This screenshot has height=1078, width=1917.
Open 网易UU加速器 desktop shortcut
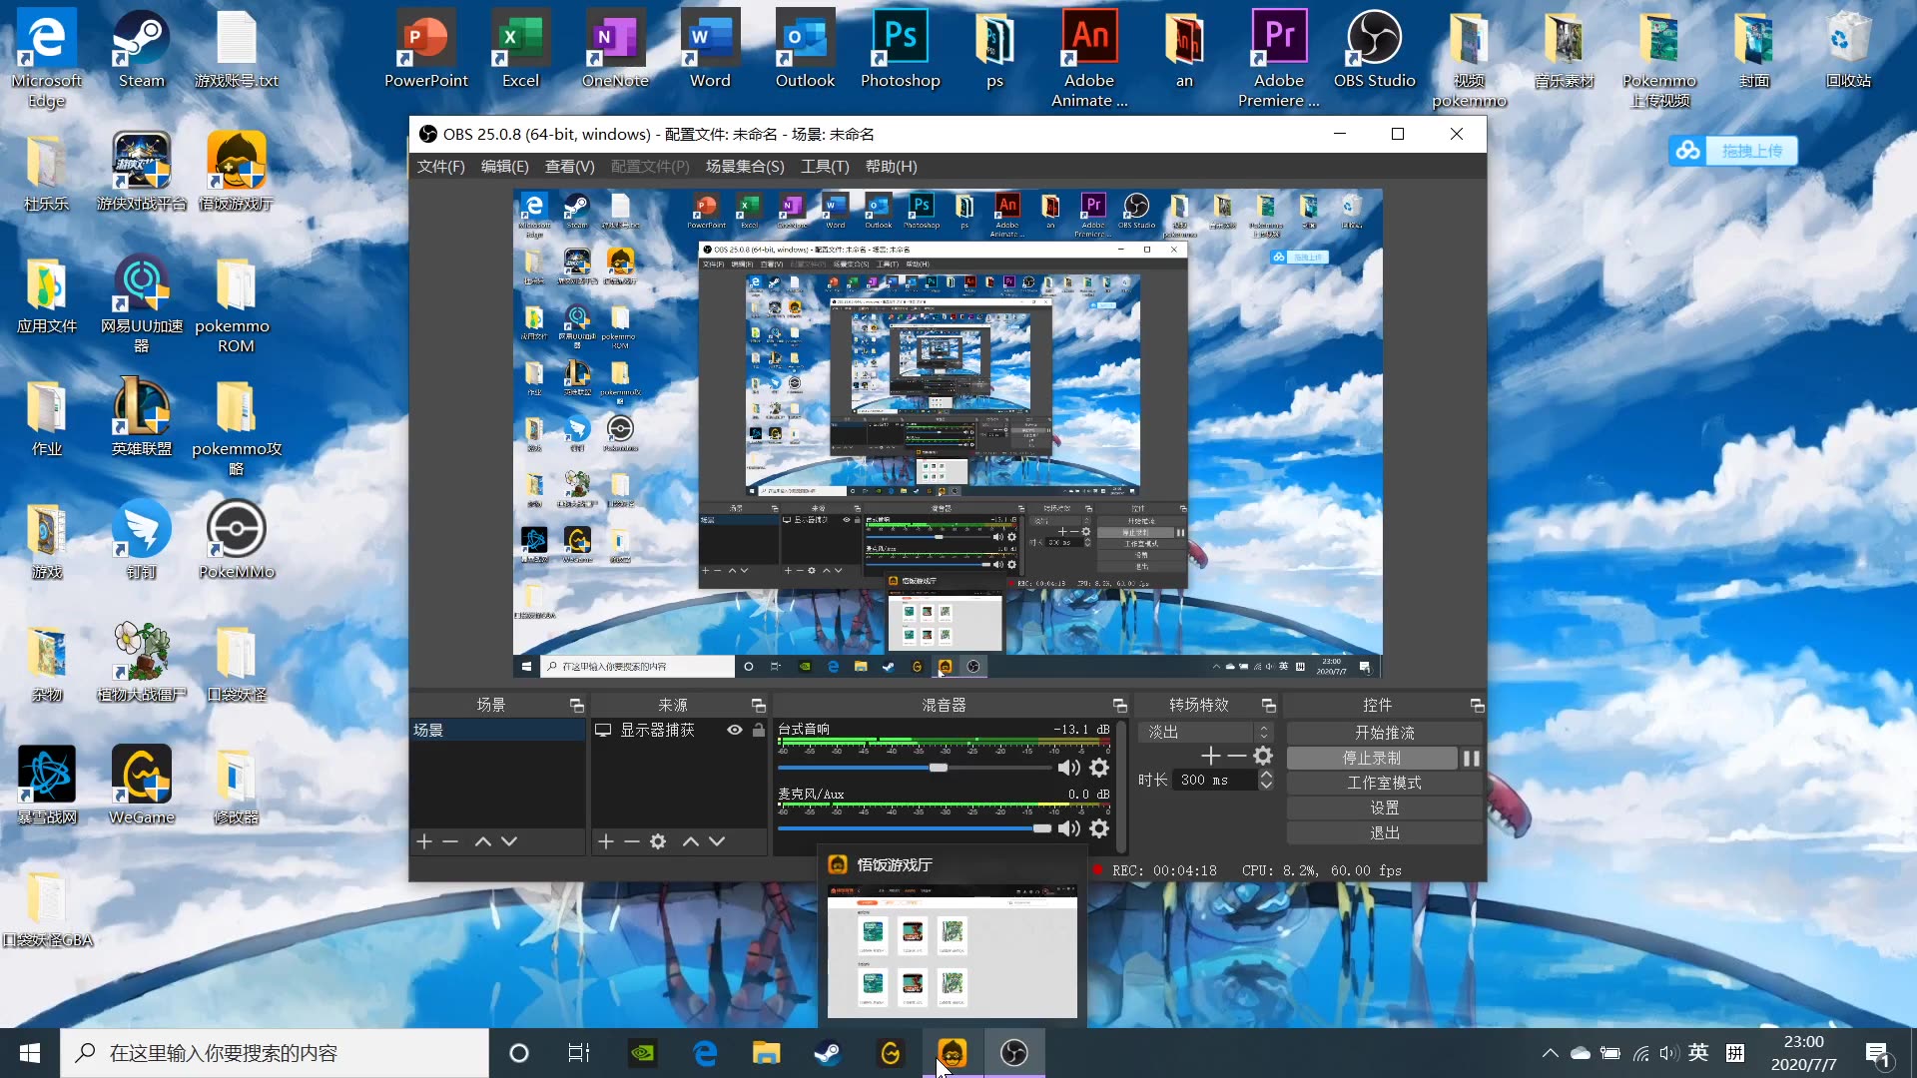click(141, 303)
